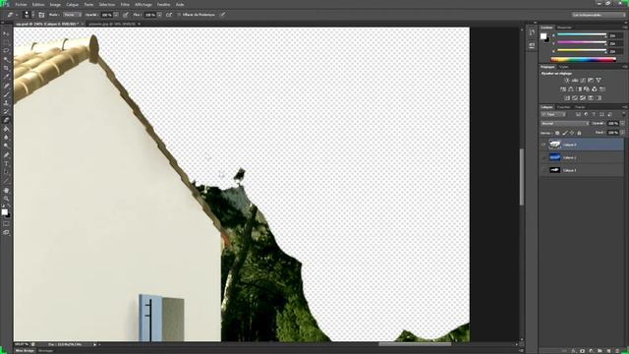Screen dimensions: 629x354
Task: Open the Calques panel Fond arrow
Action: click(622, 133)
